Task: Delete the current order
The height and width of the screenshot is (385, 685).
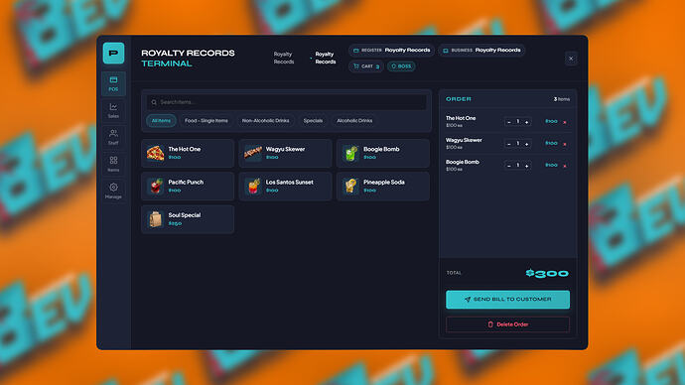Action: pyautogui.click(x=507, y=324)
